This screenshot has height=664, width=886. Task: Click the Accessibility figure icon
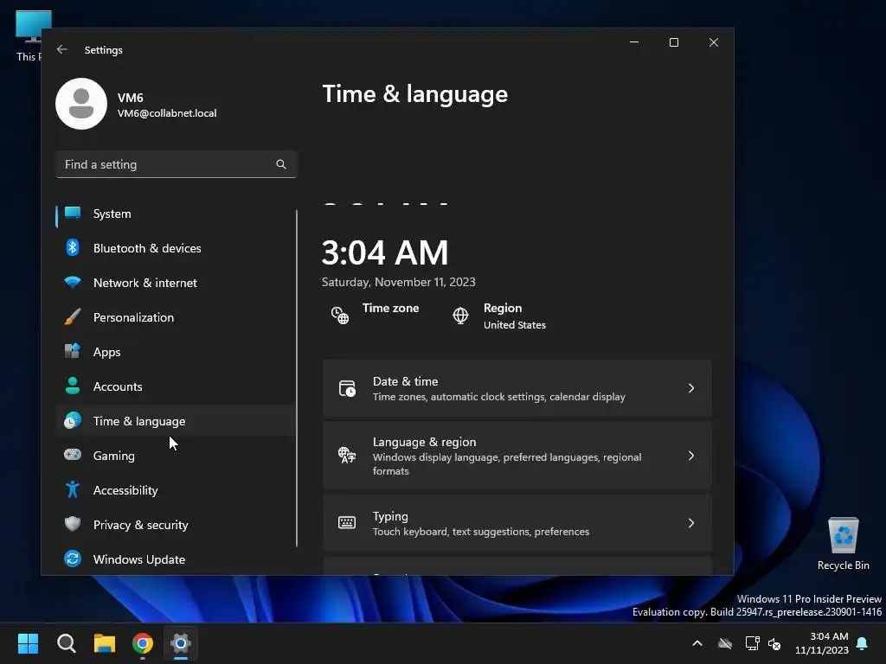coord(73,489)
